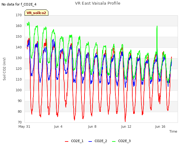Screen dimensions: 196x147
Task: Toggle the CO2E_1 legend entry
Action: click(74, 141)
